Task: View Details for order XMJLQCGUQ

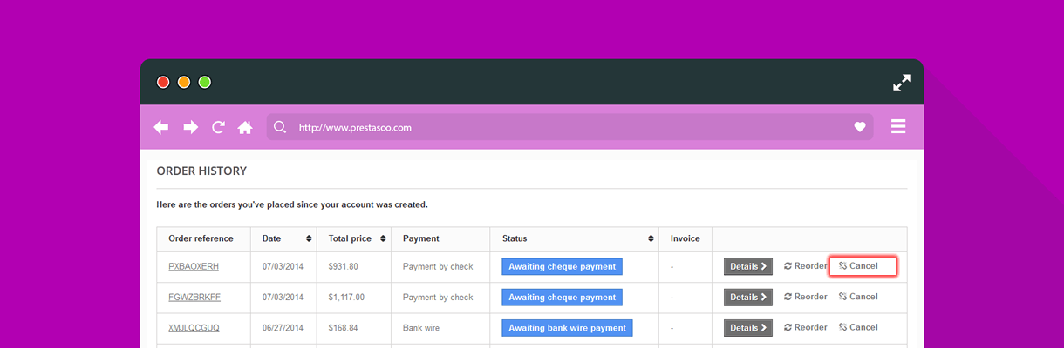Action: (748, 328)
